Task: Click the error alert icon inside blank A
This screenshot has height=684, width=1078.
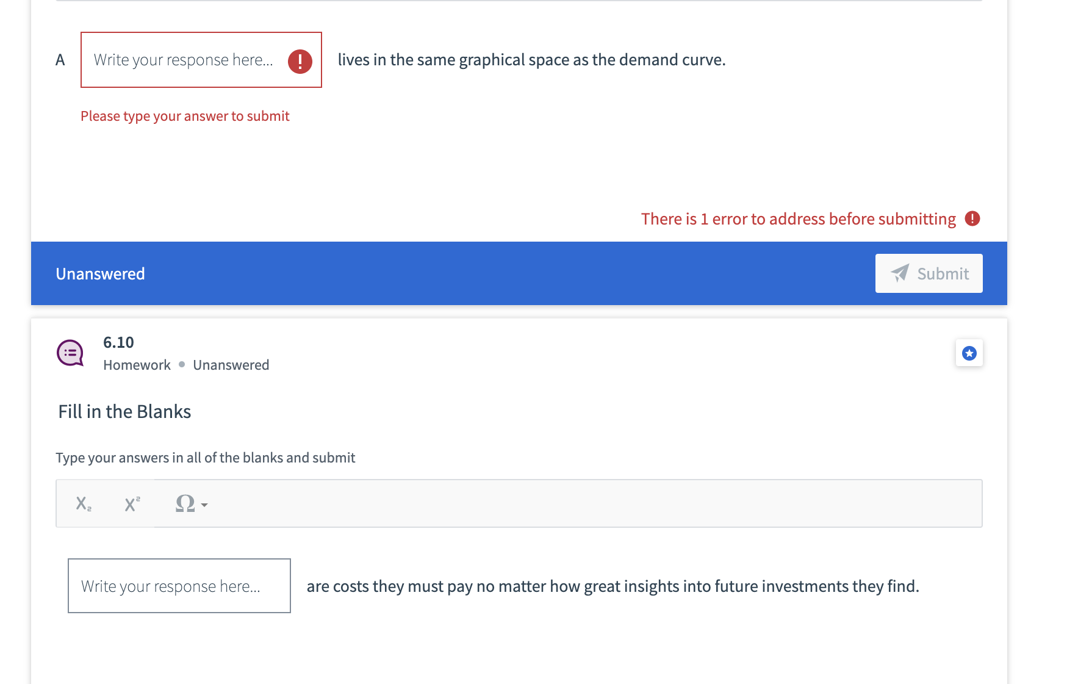Action: pyautogui.click(x=300, y=61)
